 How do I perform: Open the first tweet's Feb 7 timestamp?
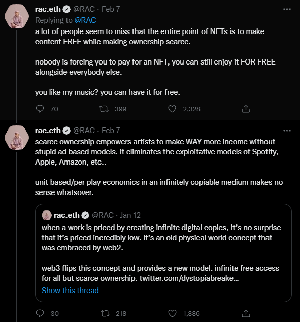(111, 9)
